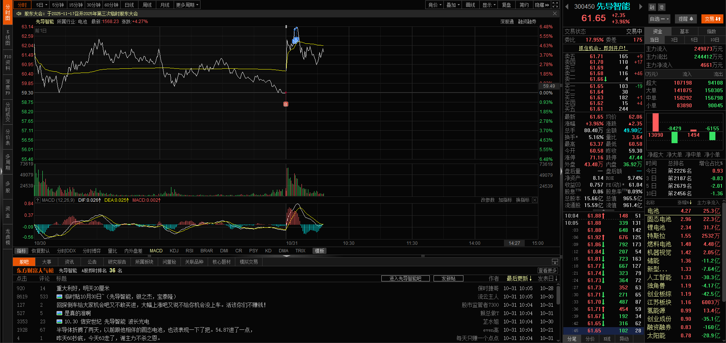Toggle 内外盘差 indicator
726x343 pixels.
(134, 251)
